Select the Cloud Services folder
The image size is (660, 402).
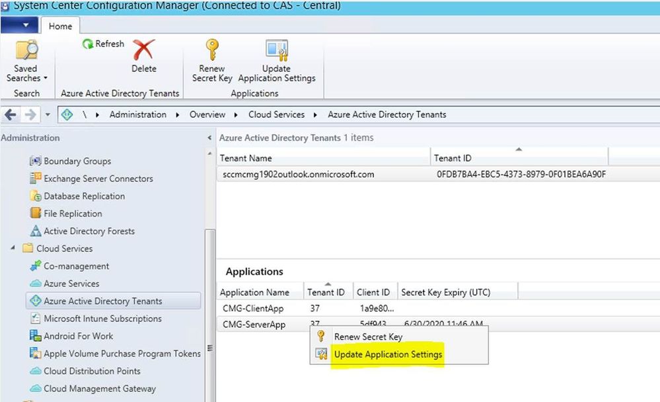click(x=64, y=249)
